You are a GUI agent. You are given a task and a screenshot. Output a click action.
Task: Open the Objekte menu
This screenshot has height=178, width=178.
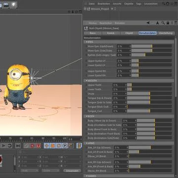click(x=129, y=3)
